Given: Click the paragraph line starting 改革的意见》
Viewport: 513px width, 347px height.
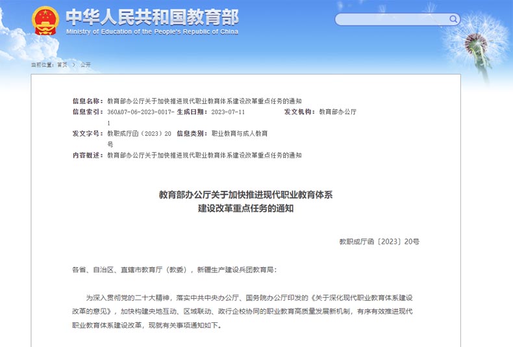Looking at the screenshot, I should pyautogui.click(x=242, y=311).
